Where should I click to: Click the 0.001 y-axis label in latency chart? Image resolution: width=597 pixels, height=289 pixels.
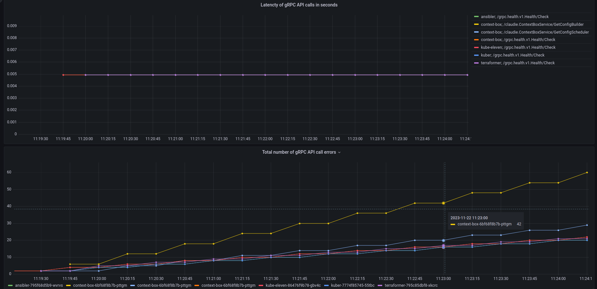[x=12, y=122]
